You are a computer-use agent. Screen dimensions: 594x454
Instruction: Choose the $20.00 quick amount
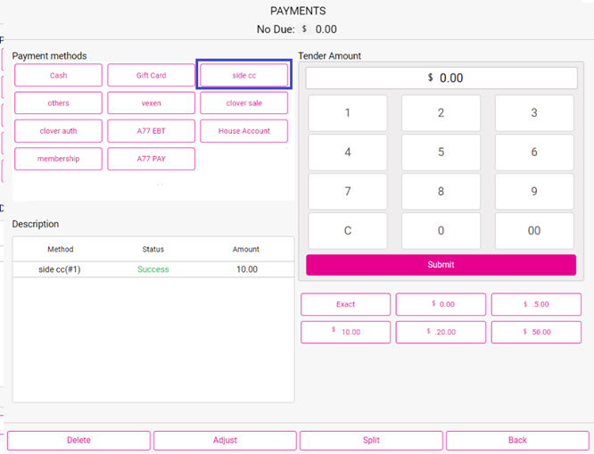pyautogui.click(x=441, y=332)
